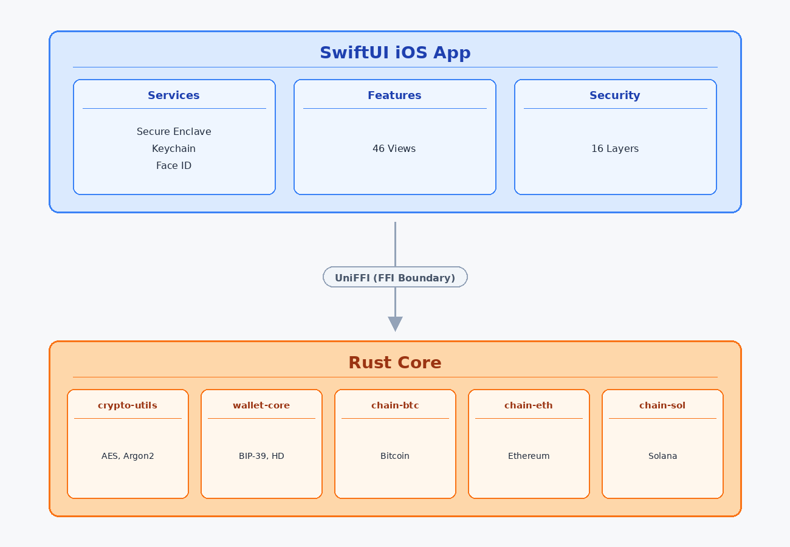The height and width of the screenshot is (547, 790).
Task: Toggle the Keychain service entry
Action: coord(174,148)
